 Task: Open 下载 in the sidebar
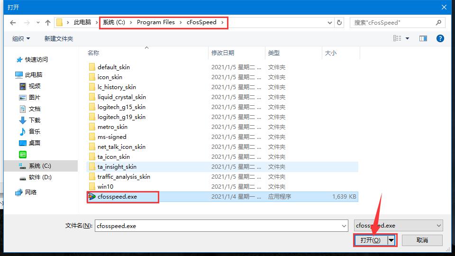point(35,120)
